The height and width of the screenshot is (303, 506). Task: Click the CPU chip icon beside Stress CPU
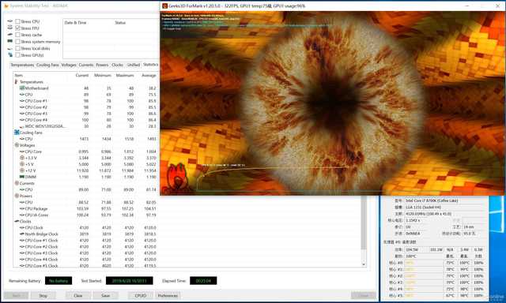[x=10, y=21]
